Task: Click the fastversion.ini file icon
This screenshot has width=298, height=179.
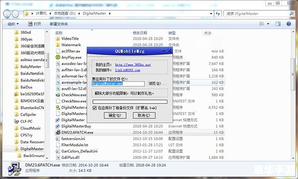Action: tap(58, 139)
